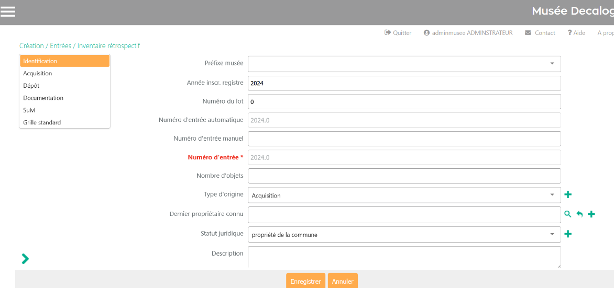
Task: Open the Type d'origine dropdown
Action: pos(404,195)
